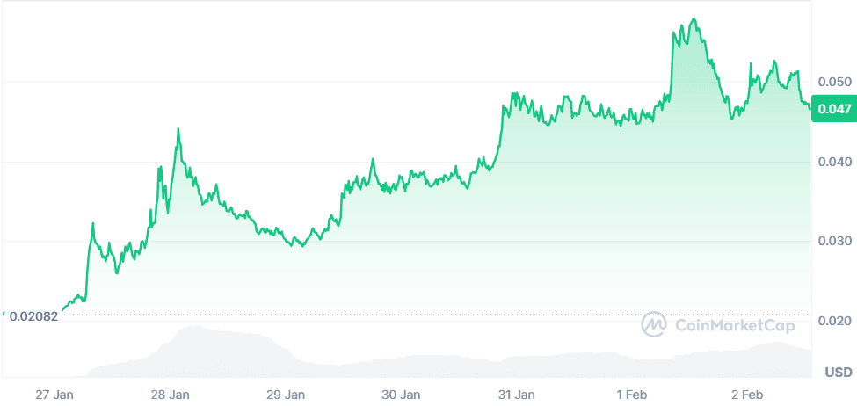Image resolution: width=857 pixels, height=406 pixels.
Task: Click the USD currency label
Action: click(x=838, y=372)
